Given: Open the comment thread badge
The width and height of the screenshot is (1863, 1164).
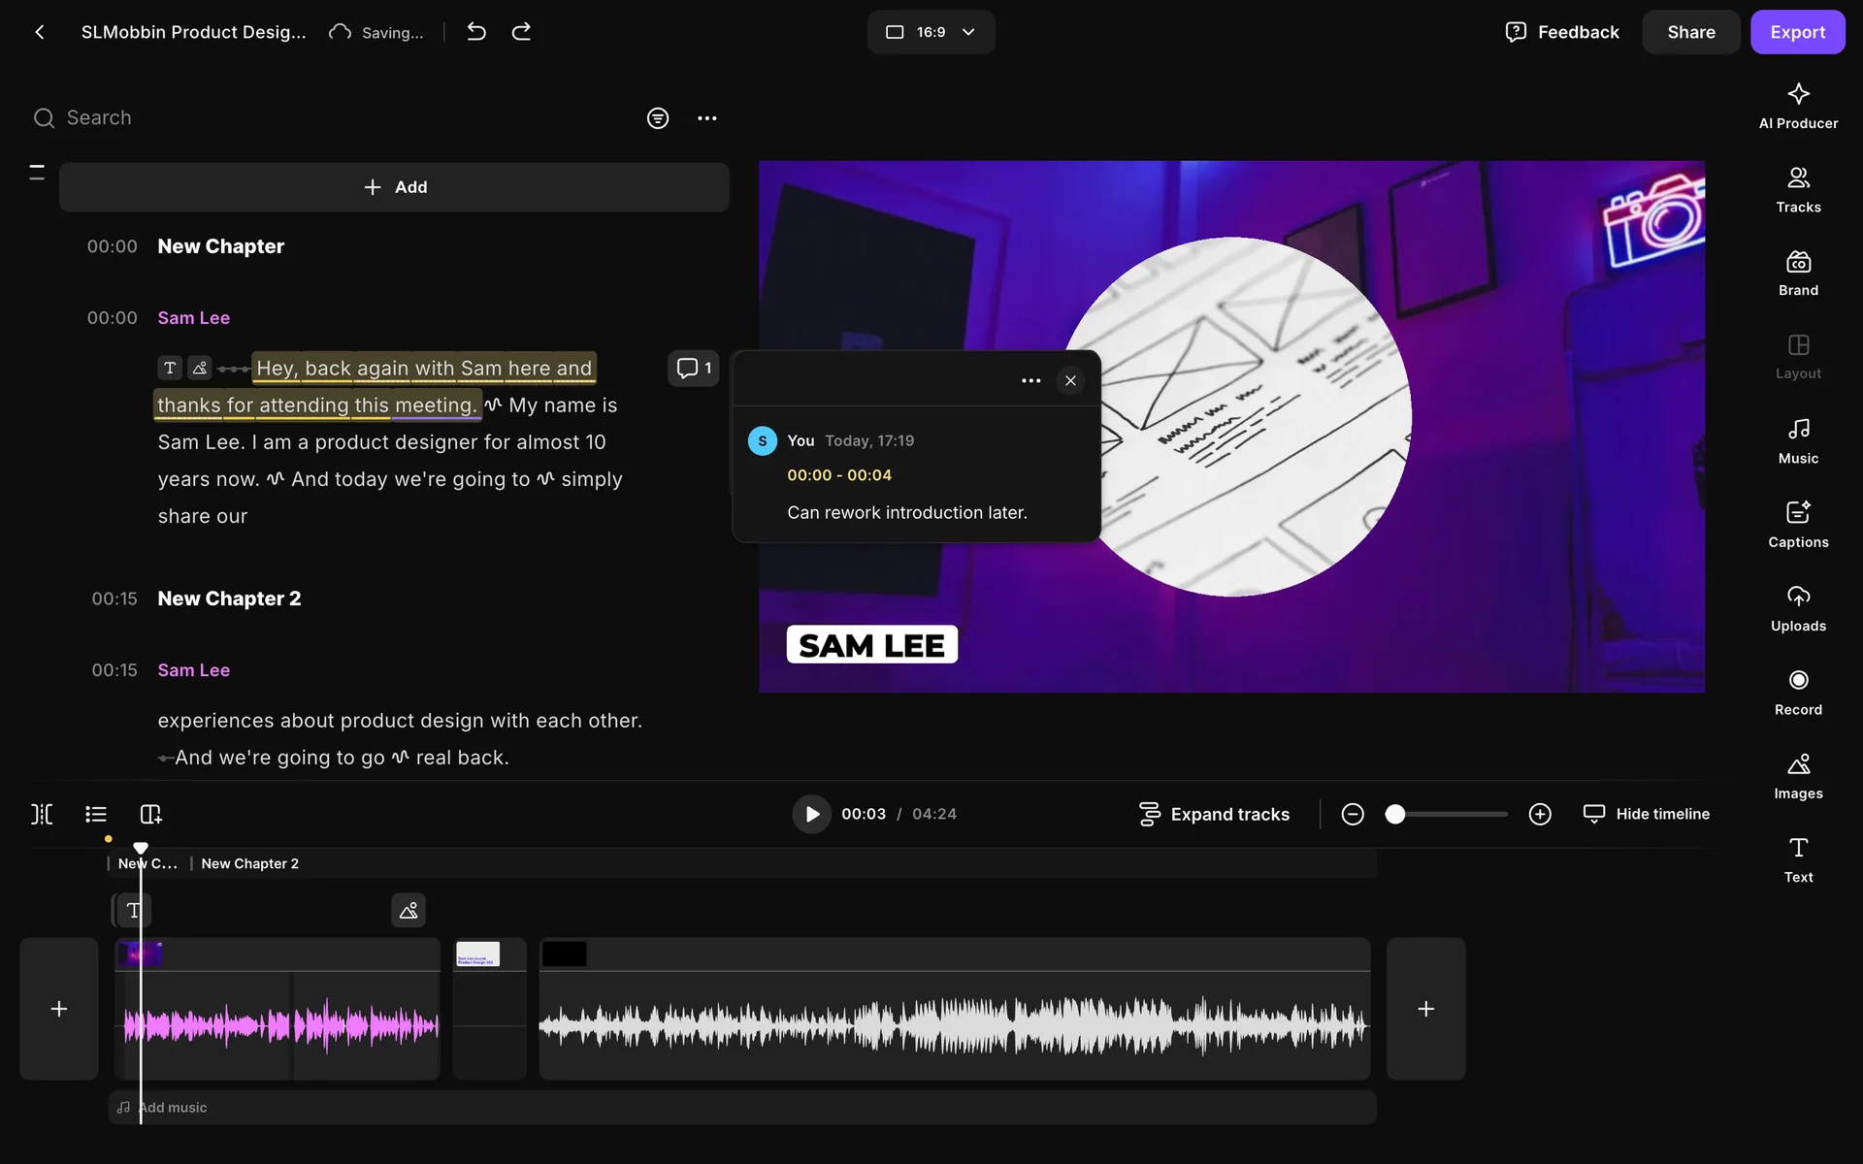Looking at the screenshot, I should (x=693, y=368).
